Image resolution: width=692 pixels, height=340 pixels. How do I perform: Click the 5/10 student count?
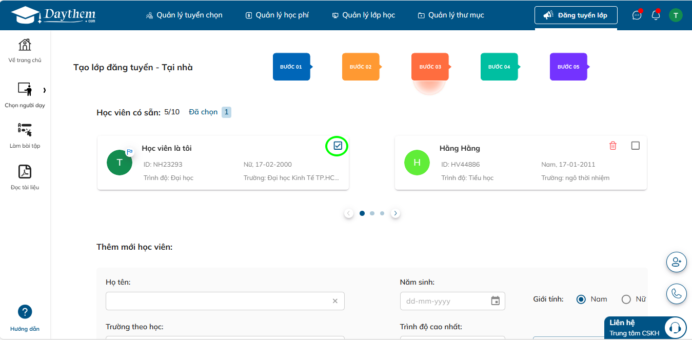(172, 112)
